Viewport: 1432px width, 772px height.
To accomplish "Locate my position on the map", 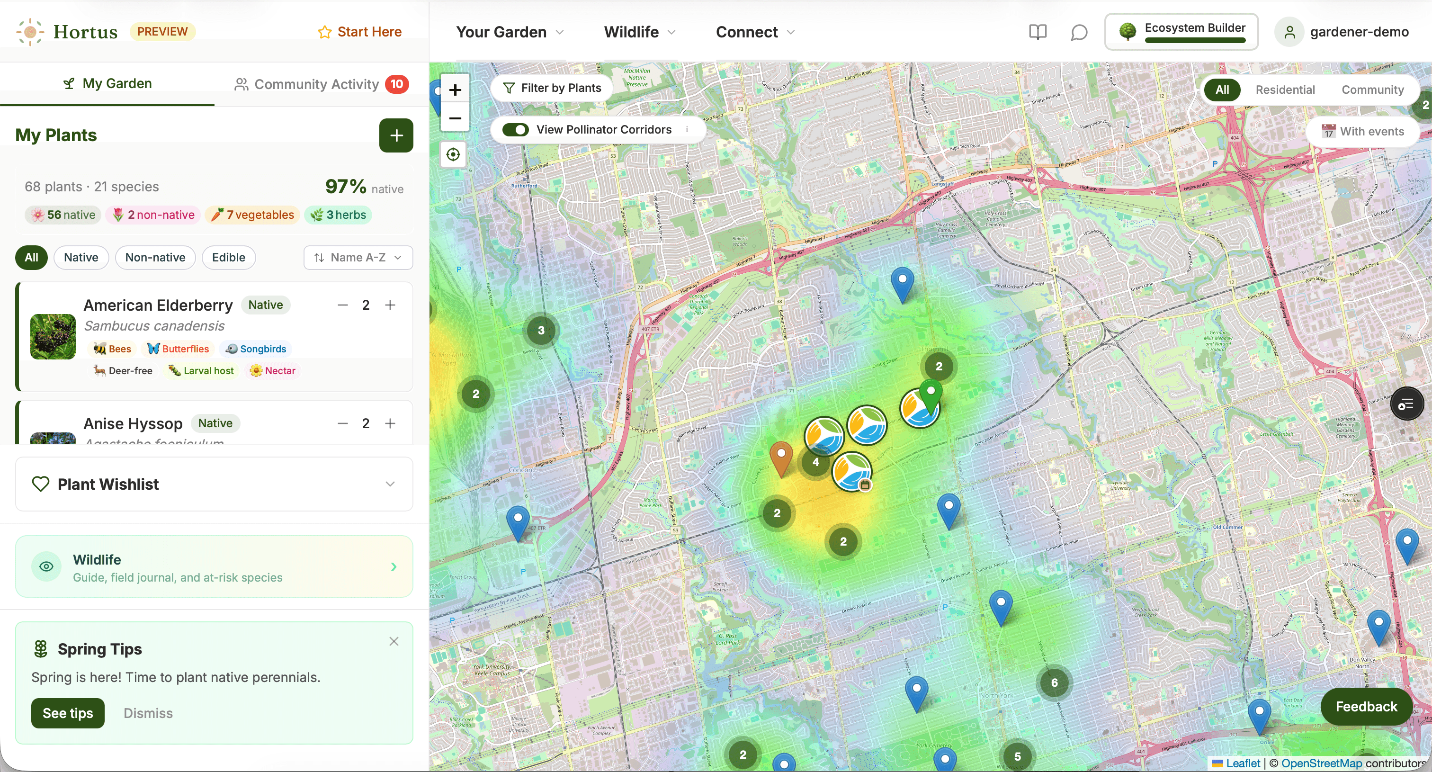I will [453, 154].
